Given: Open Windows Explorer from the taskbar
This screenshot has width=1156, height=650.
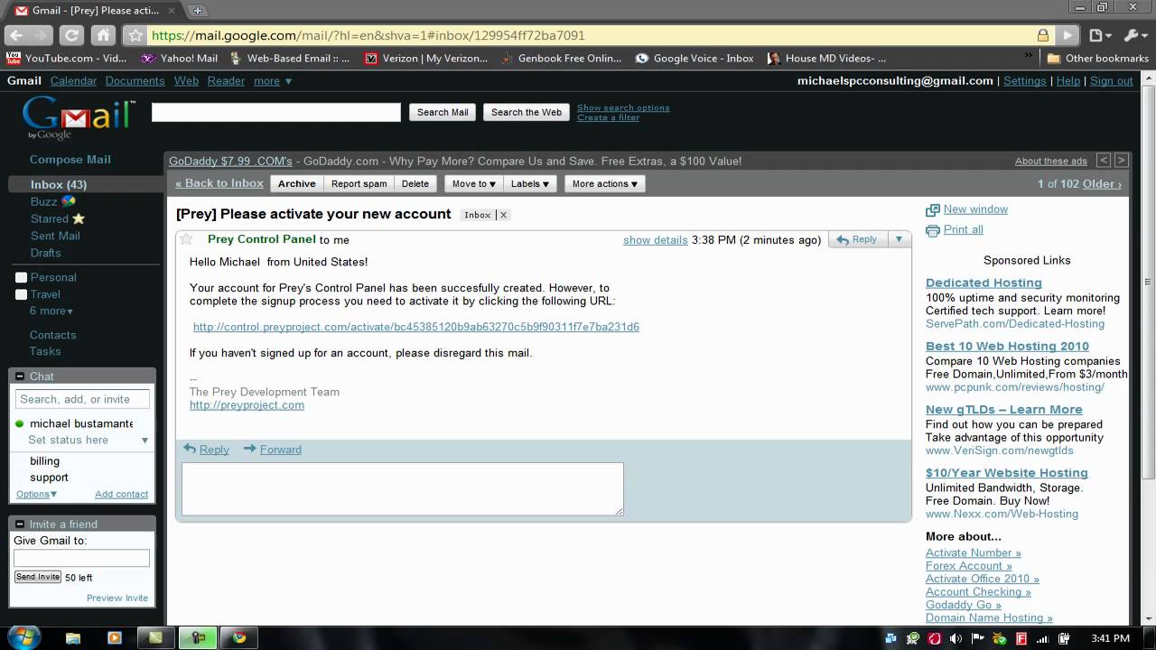Looking at the screenshot, I should click(x=74, y=637).
